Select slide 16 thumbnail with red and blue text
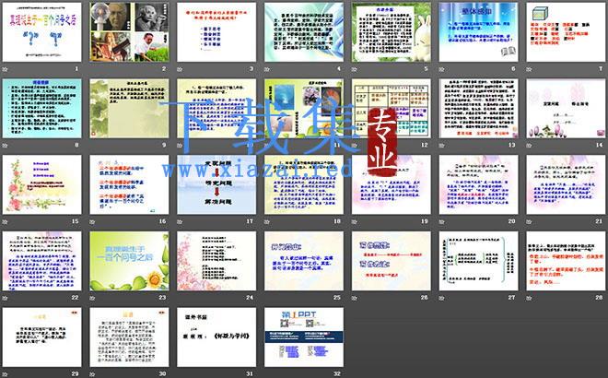608x378 pixels. [x=129, y=184]
